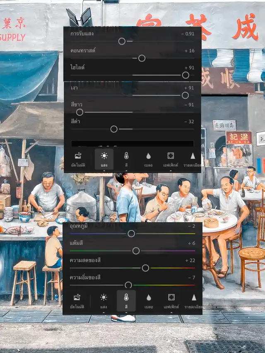Click the Temperature (อุณหภูมิ) slider handle

click(x=131, y=233)
